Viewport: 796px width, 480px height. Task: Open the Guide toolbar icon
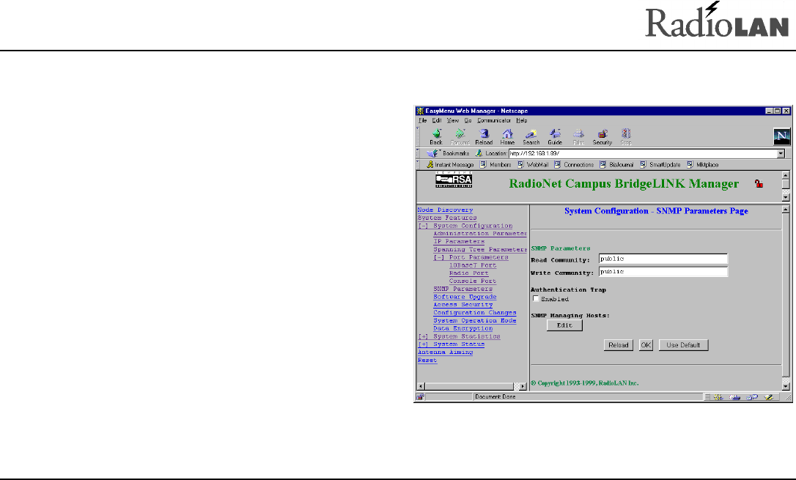(x=555, y=136)
